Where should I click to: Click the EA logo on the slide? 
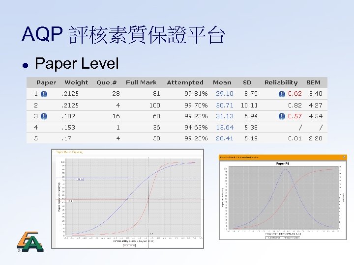pos(30,242)
